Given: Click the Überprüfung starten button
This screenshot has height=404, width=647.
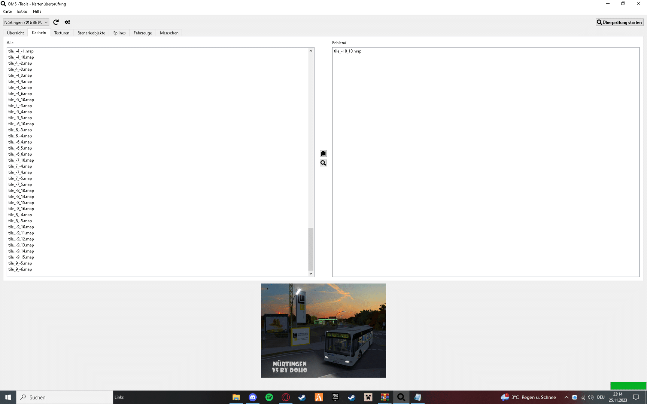Looking at the screenshot, I should tap(619, 22).
